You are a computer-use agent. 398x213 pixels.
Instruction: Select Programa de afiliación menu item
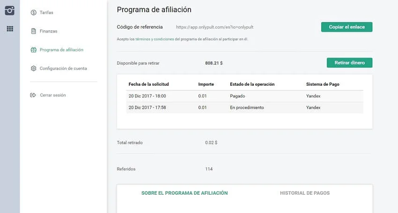(x=61, y=50)
